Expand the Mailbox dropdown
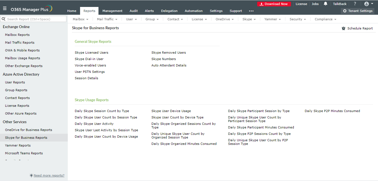Image resolution: width=378 pixels, height=181 pixels. pos(80,19)
